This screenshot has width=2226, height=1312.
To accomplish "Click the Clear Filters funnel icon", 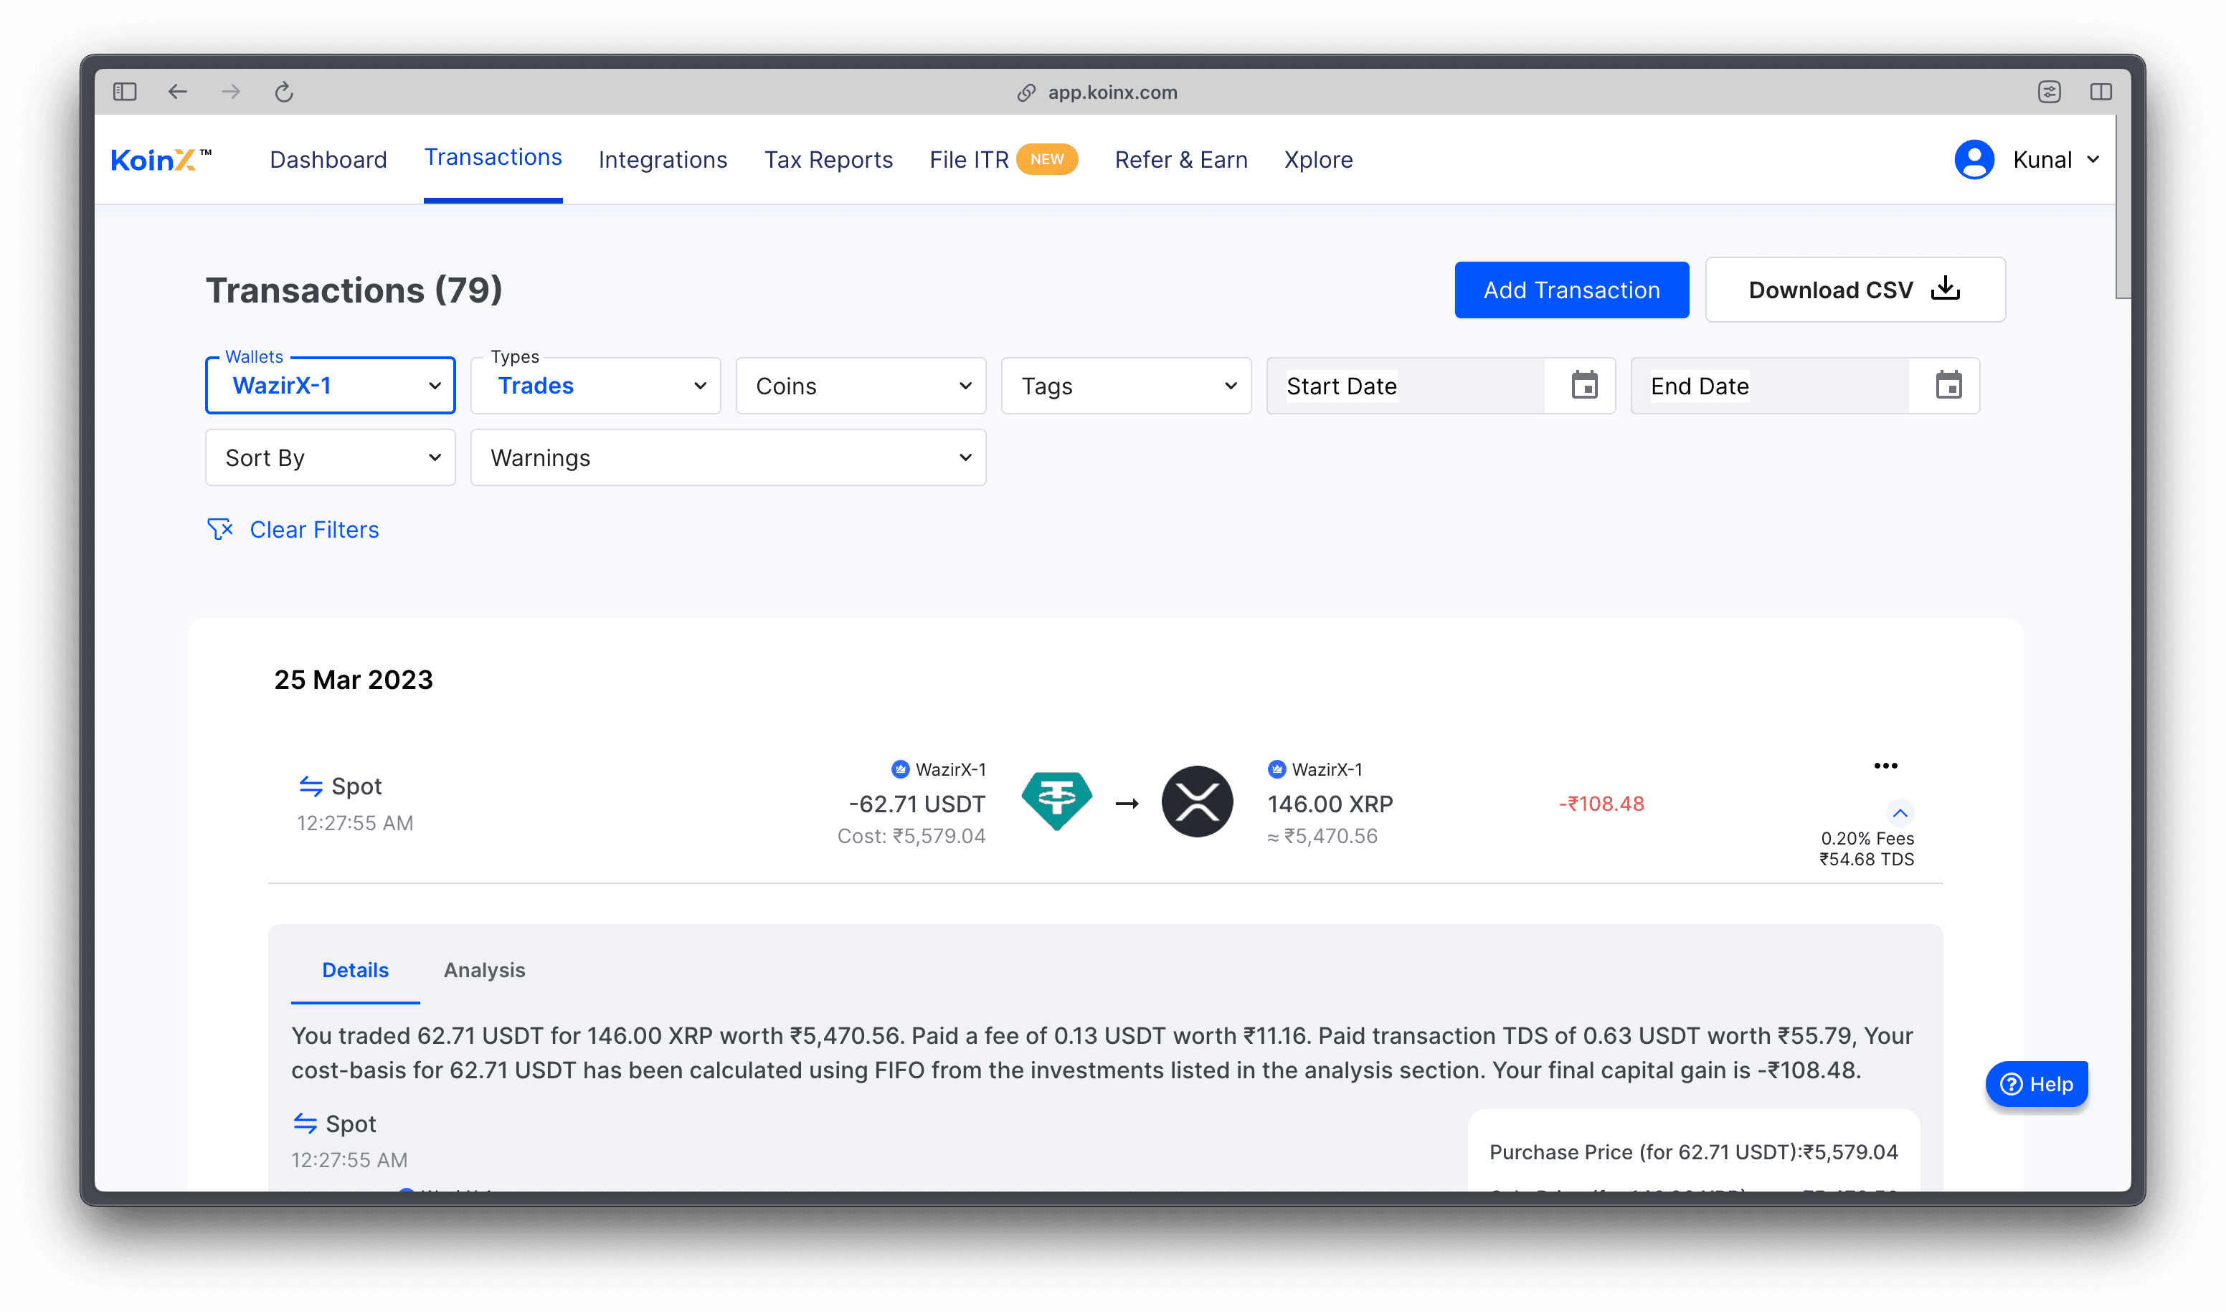I will 219,528.
